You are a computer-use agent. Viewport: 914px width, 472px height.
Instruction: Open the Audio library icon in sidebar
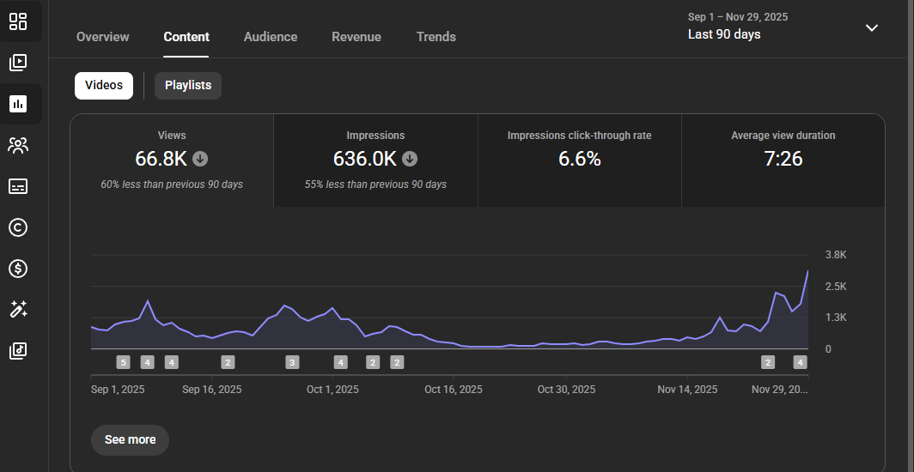18,350
